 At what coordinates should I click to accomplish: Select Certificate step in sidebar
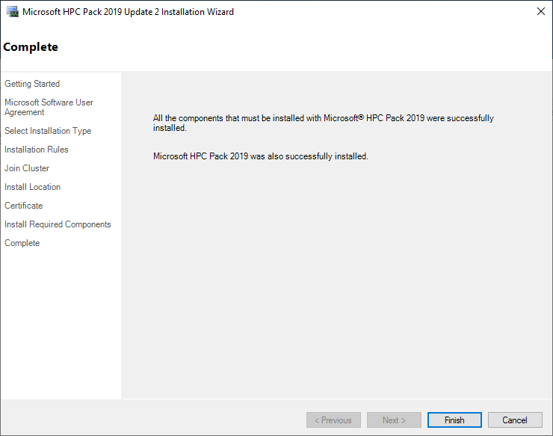(24, 206)
